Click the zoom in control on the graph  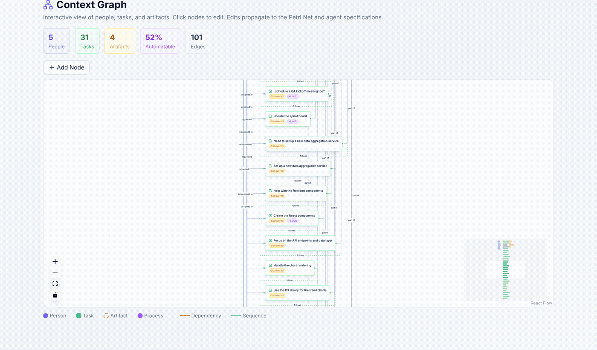[55, 261]
